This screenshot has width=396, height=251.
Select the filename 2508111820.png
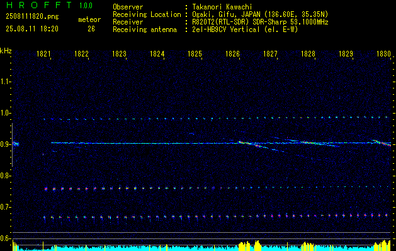(x=32, y=17)
